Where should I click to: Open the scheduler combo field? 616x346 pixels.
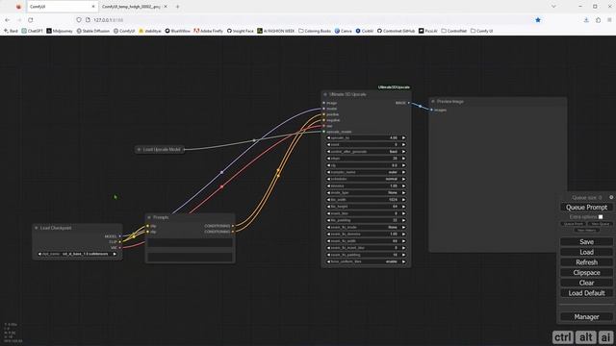pyautogui.click(x=366, y=179)
